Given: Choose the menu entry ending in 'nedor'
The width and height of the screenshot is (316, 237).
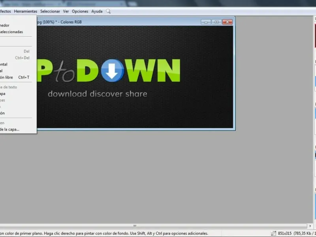Looking at the screenshot, I should pos(16,25).
